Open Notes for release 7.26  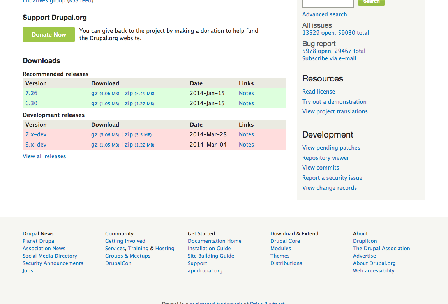coord(246,93)
